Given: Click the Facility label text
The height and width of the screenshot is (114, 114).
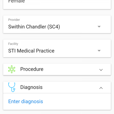Looking at the screenshot, I should (x=13, y=44).
